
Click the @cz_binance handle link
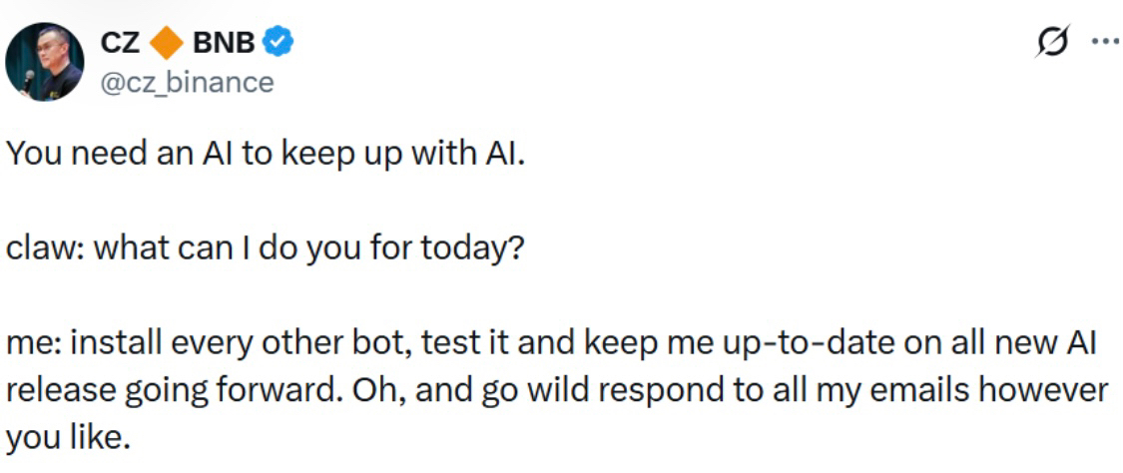pyautogui.click(x=187, y=82)
